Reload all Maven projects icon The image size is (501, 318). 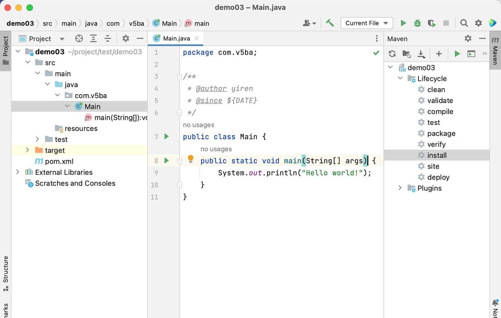click(x=392, y=54)
